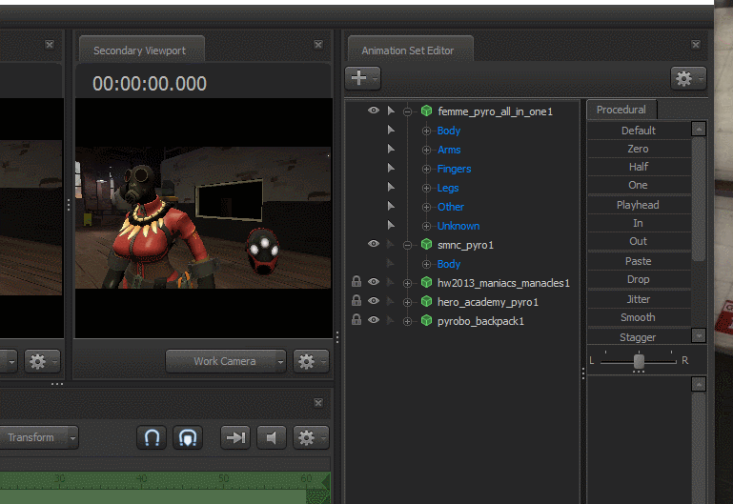Image resolution: width=733 pixels, height=504 pixels.
Task: Click the hw2013_maniacs_manacles1 cube icon
Action: tap(426, 283)
